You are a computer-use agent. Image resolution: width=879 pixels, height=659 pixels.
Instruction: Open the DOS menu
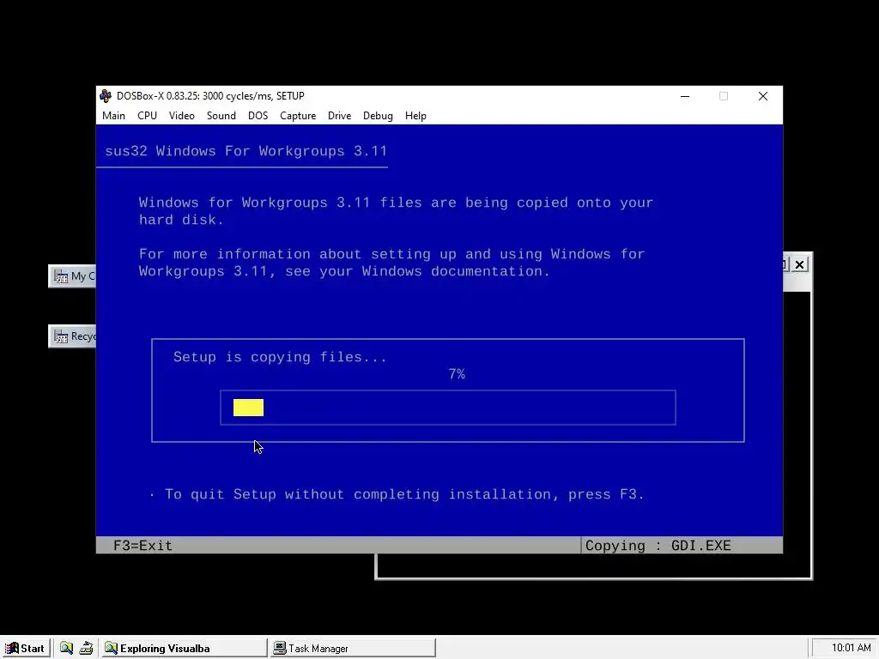coord(258,116)
